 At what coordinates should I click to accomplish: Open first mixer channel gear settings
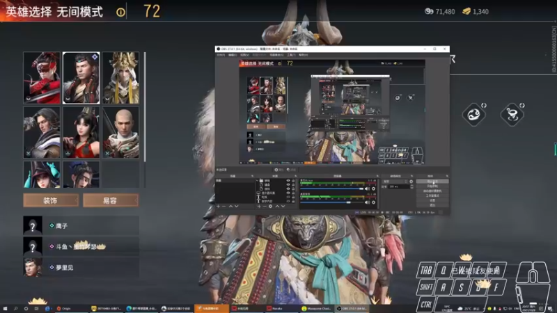(373, 188)
